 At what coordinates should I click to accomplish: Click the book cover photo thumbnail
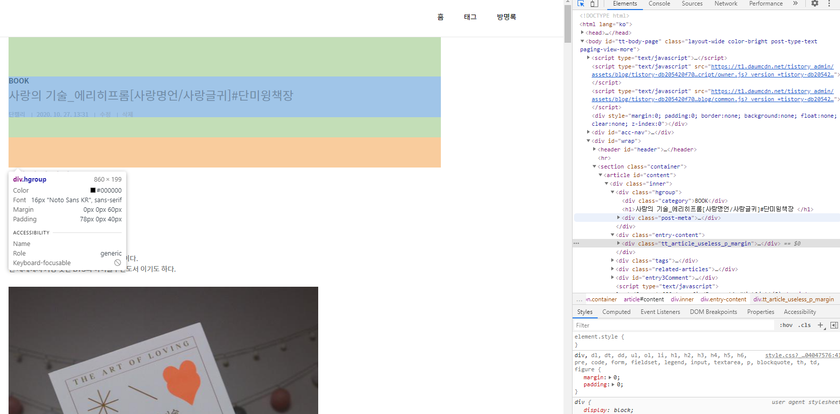[163, 350]
